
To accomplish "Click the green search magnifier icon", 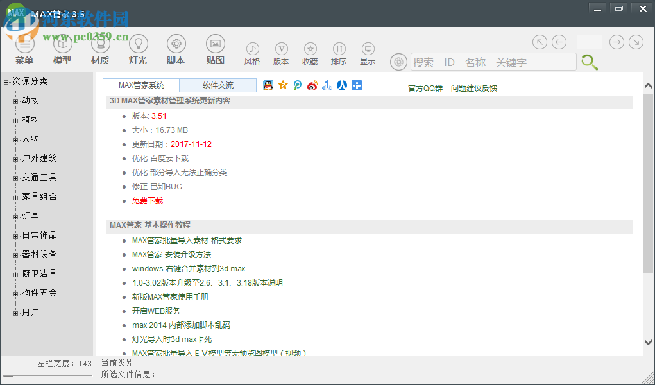I will click(590, 62).
